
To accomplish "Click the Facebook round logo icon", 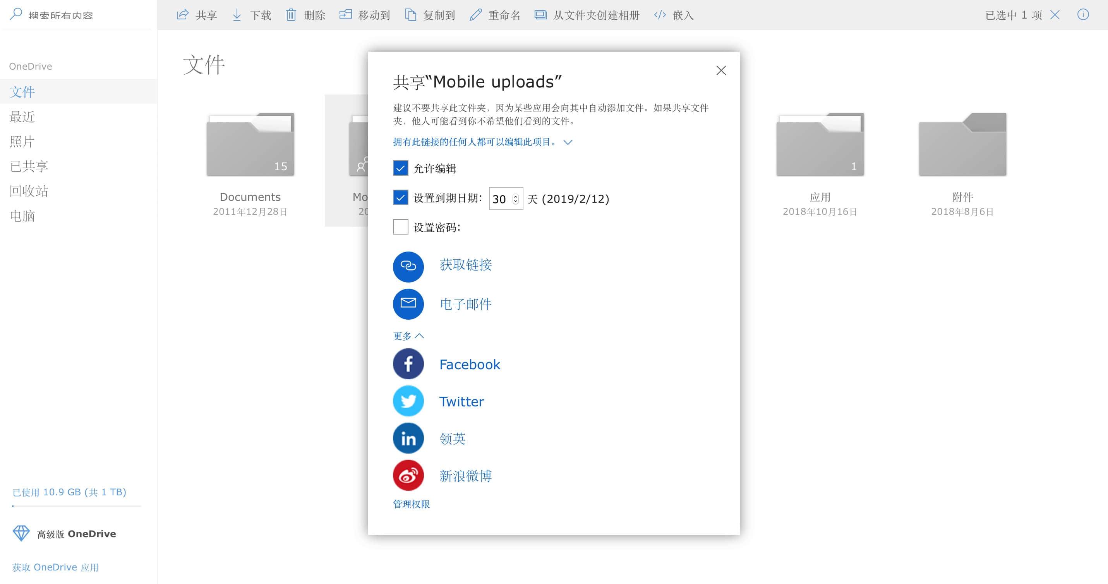I will pyautogui.click(x=408, y=364).
